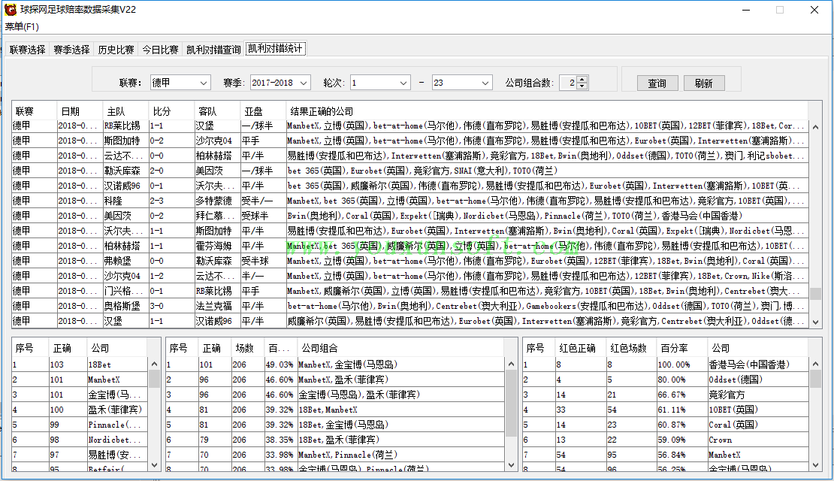The image size is (834, 481).
Task: Click the 亚盘 column header
Action: [x=263, y=111]
